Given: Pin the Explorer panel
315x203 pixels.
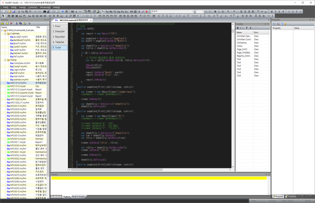Looking at the screenshot, I should pyautogui.click(x=45, y=20).
